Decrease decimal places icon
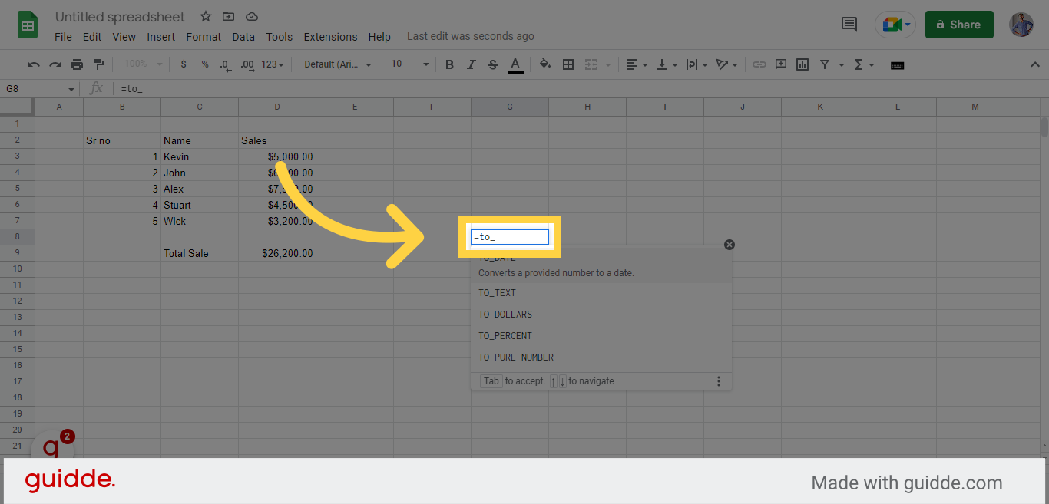The height and width of the screenshot is (504, 1049). pyautogui.click(x=225, y=64)
